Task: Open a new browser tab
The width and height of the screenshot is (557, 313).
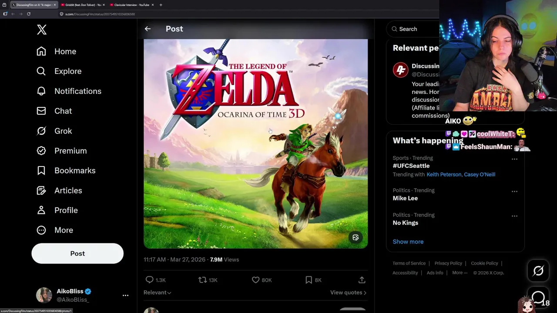Action: [161, 5]
